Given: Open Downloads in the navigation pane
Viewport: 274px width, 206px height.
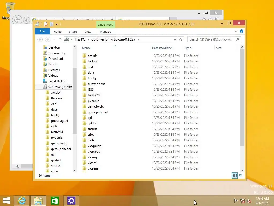Looking at the screenshot, I should [x=56, y=59].
